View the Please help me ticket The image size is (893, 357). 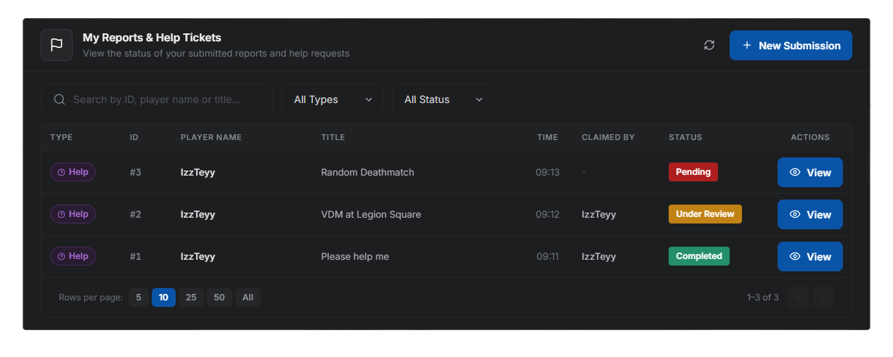click(x=810, y=257)
